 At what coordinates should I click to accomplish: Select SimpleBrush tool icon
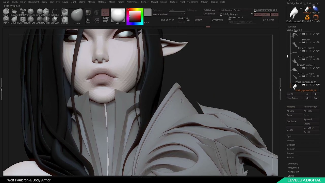tap(307, 18)
